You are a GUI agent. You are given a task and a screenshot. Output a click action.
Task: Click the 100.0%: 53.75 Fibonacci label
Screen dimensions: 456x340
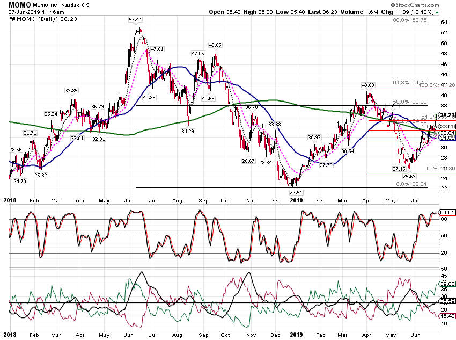409,20
